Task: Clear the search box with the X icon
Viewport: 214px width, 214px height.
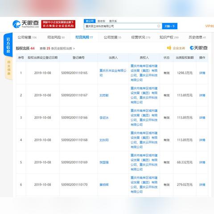Action: pyautogui.click(x=159, y=26)
